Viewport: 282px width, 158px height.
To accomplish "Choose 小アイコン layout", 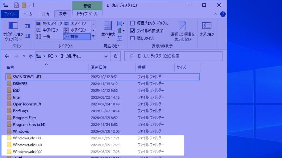I will [x=75, y=30].
